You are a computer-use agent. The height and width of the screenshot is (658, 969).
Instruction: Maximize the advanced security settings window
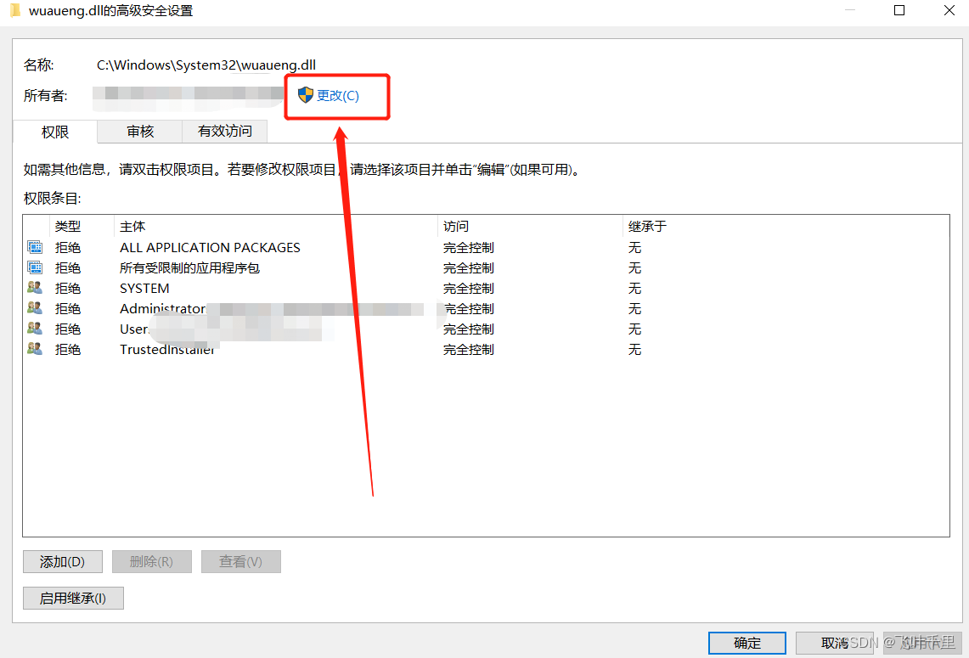tap(899, 10)
